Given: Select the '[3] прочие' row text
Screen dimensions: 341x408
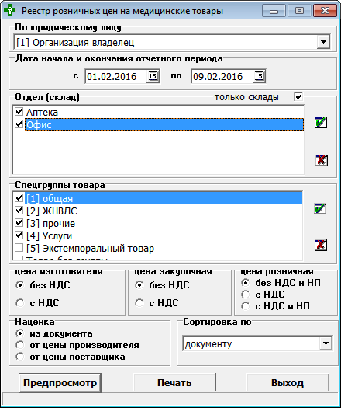Looking at the screenshot, I should point(50,223).
